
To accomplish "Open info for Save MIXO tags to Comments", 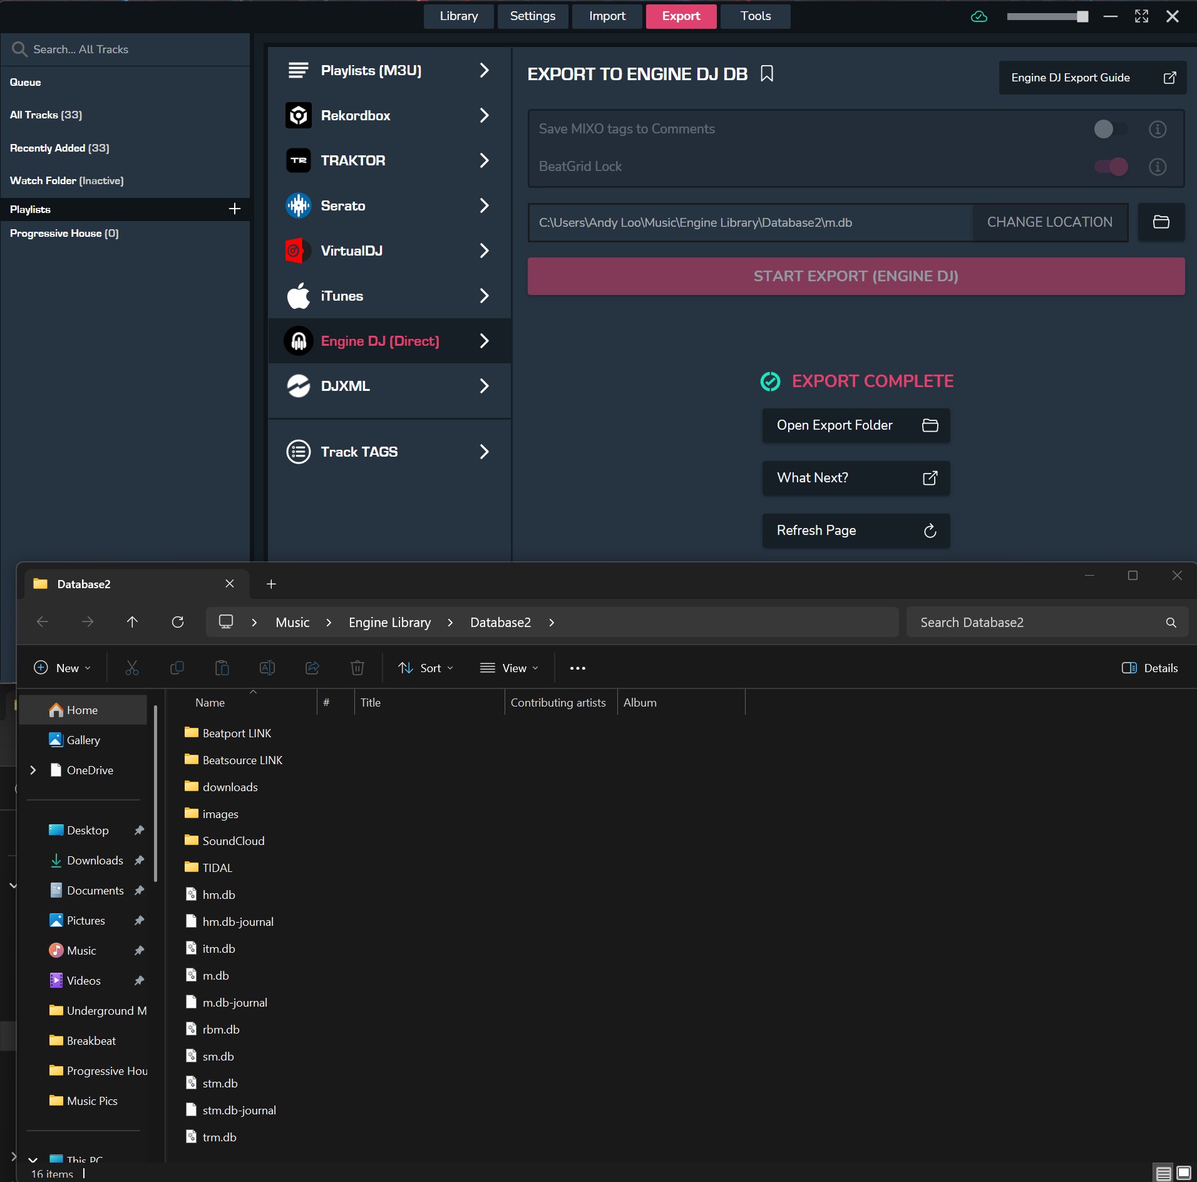I will tap(1158, 129).
